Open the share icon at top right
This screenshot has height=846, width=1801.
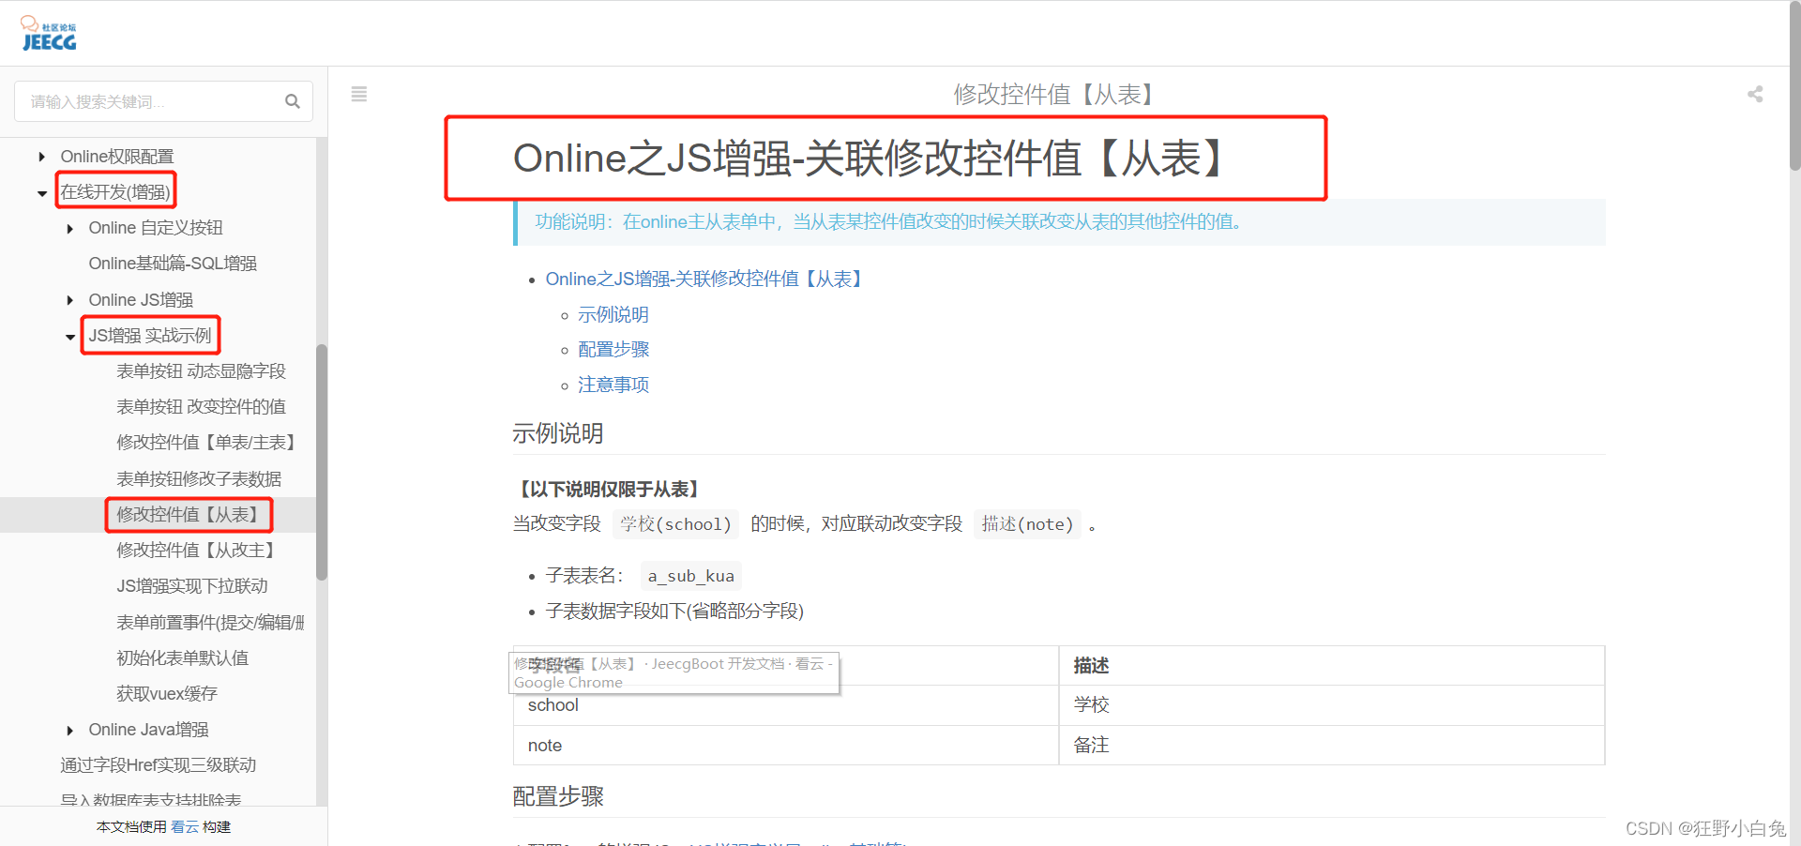pyautogui.click(x=1755, y=94)
